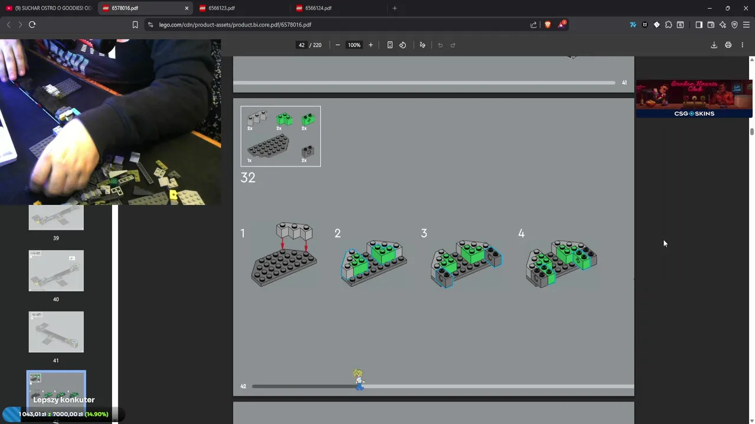Click the CSGO SKINS advertisement banner
This screenshot has height=424, width=755.
tap(694, 98)
